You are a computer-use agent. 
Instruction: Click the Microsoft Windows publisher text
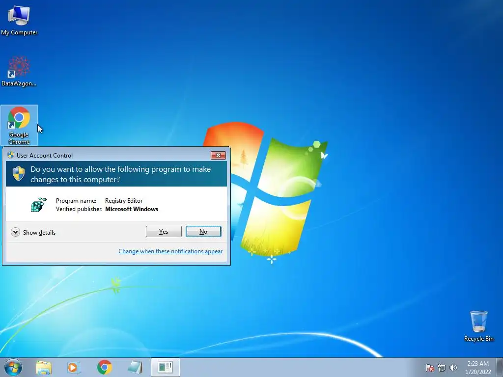pyautogui.click(x=132, y=209)
